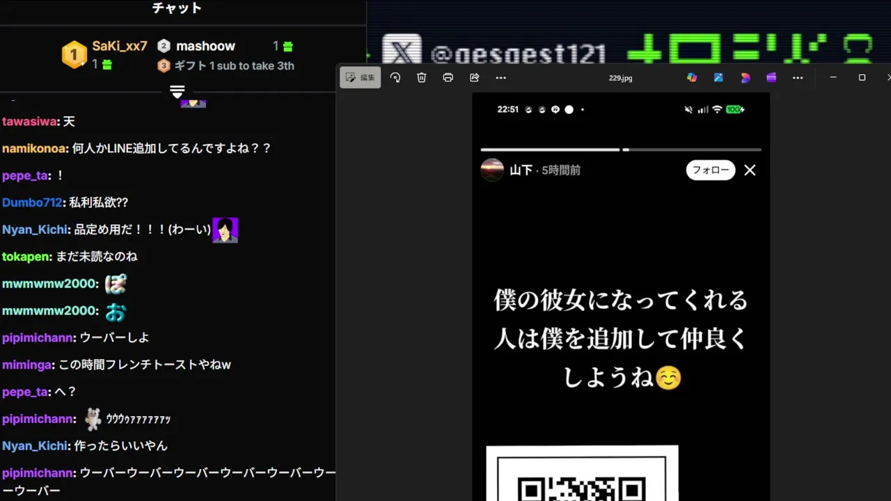891x501 pixels.
Task: Click the X logo in stream overlay
Action: (x=402, y=54)
